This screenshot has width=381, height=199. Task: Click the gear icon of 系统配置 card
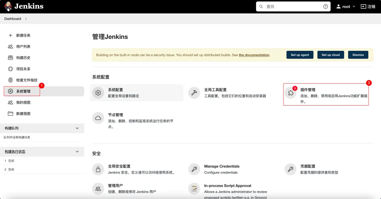(98, 93)
